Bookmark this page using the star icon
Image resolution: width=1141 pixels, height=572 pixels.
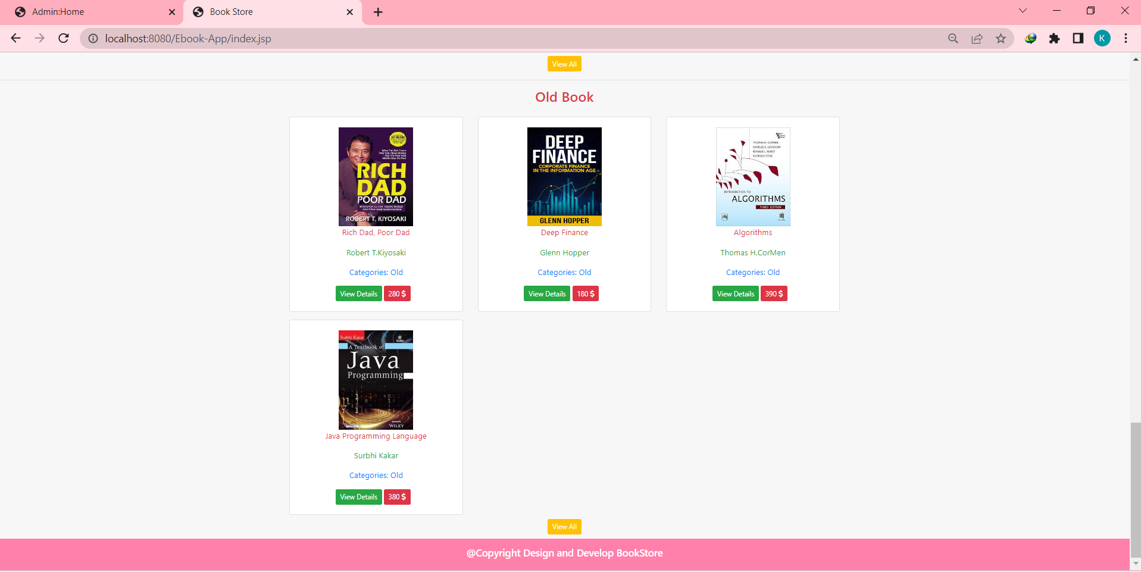click(1001, 38)
